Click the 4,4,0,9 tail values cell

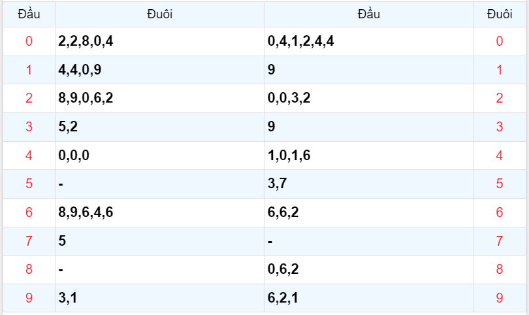coord(80,70)
